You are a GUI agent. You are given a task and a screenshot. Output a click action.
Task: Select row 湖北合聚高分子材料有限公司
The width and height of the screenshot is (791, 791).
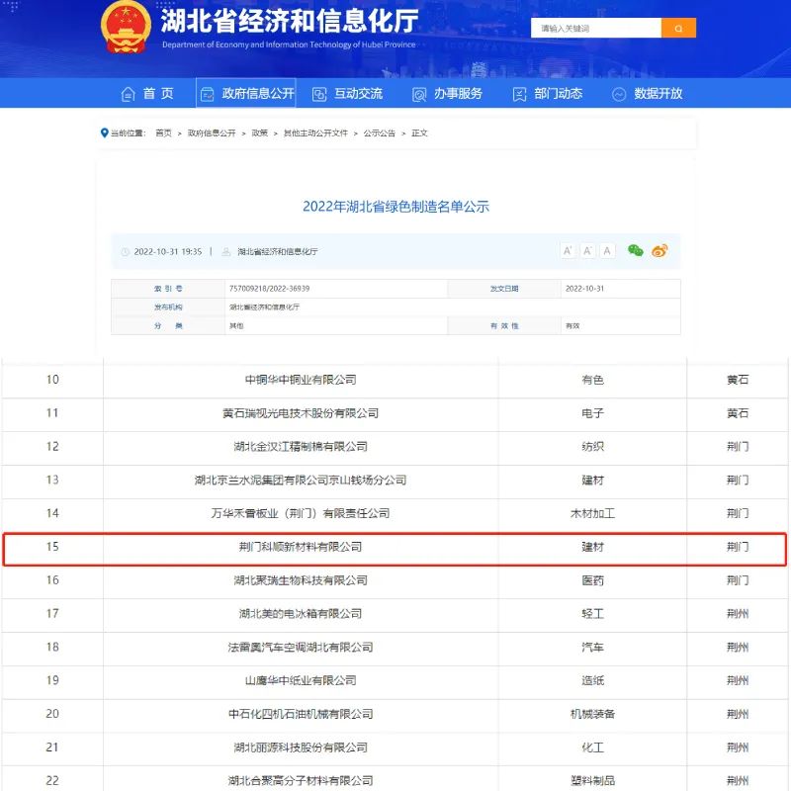pyautogui.click(x=395, y=778)
